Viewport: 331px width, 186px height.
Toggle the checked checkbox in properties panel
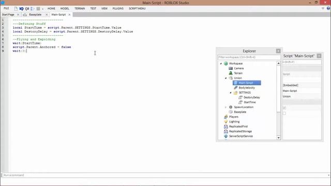pyautogui.click(x=284, y=108)
